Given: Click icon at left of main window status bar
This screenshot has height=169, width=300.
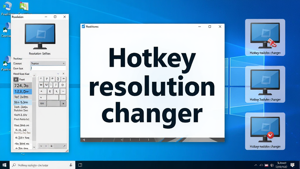Looking at the screenshot, I should tap(84, 140).
